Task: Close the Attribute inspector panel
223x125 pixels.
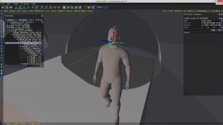Action: point(222,15)
